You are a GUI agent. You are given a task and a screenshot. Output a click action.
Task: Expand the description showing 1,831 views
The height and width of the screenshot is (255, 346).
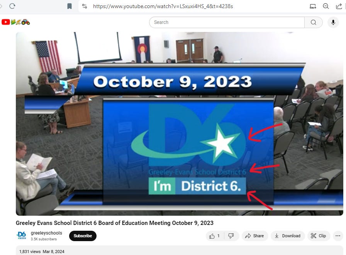pos(180,251)
